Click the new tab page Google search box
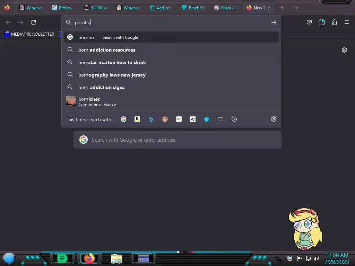This screenshot has width=355, height=266. point(177,140)
